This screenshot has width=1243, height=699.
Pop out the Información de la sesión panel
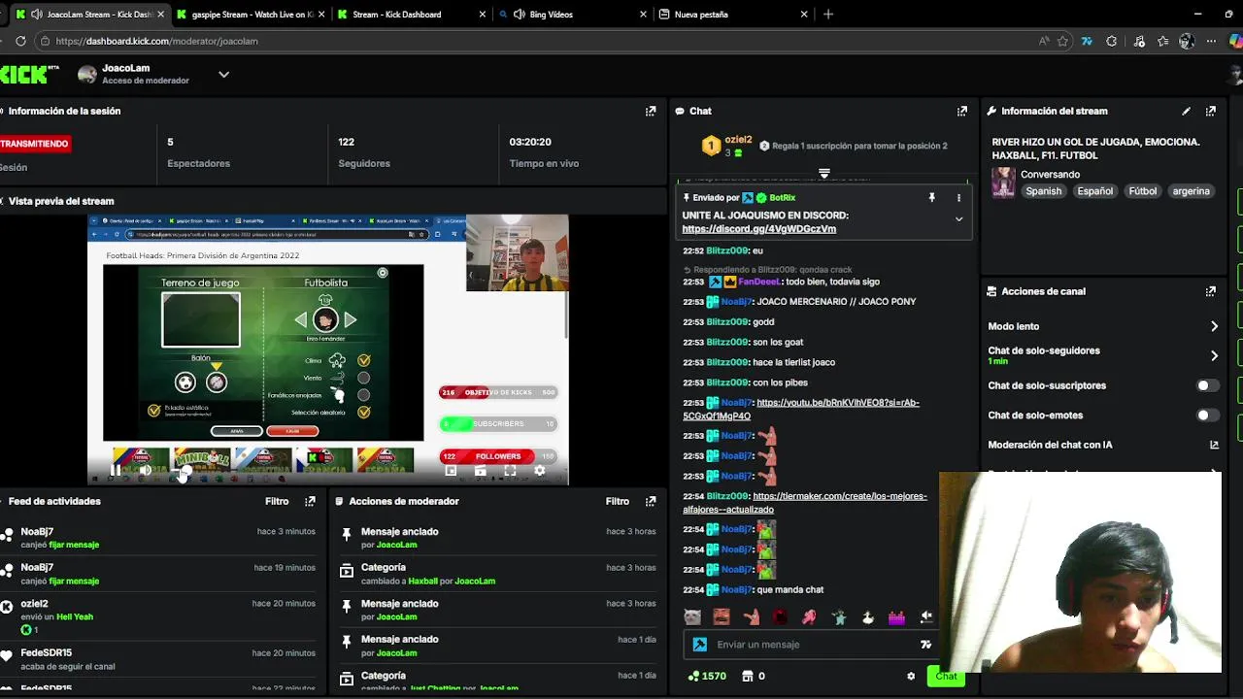pos(651,111)
